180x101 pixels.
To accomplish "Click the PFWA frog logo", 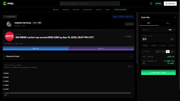I will pyautogui.click(x=4, y=4).
